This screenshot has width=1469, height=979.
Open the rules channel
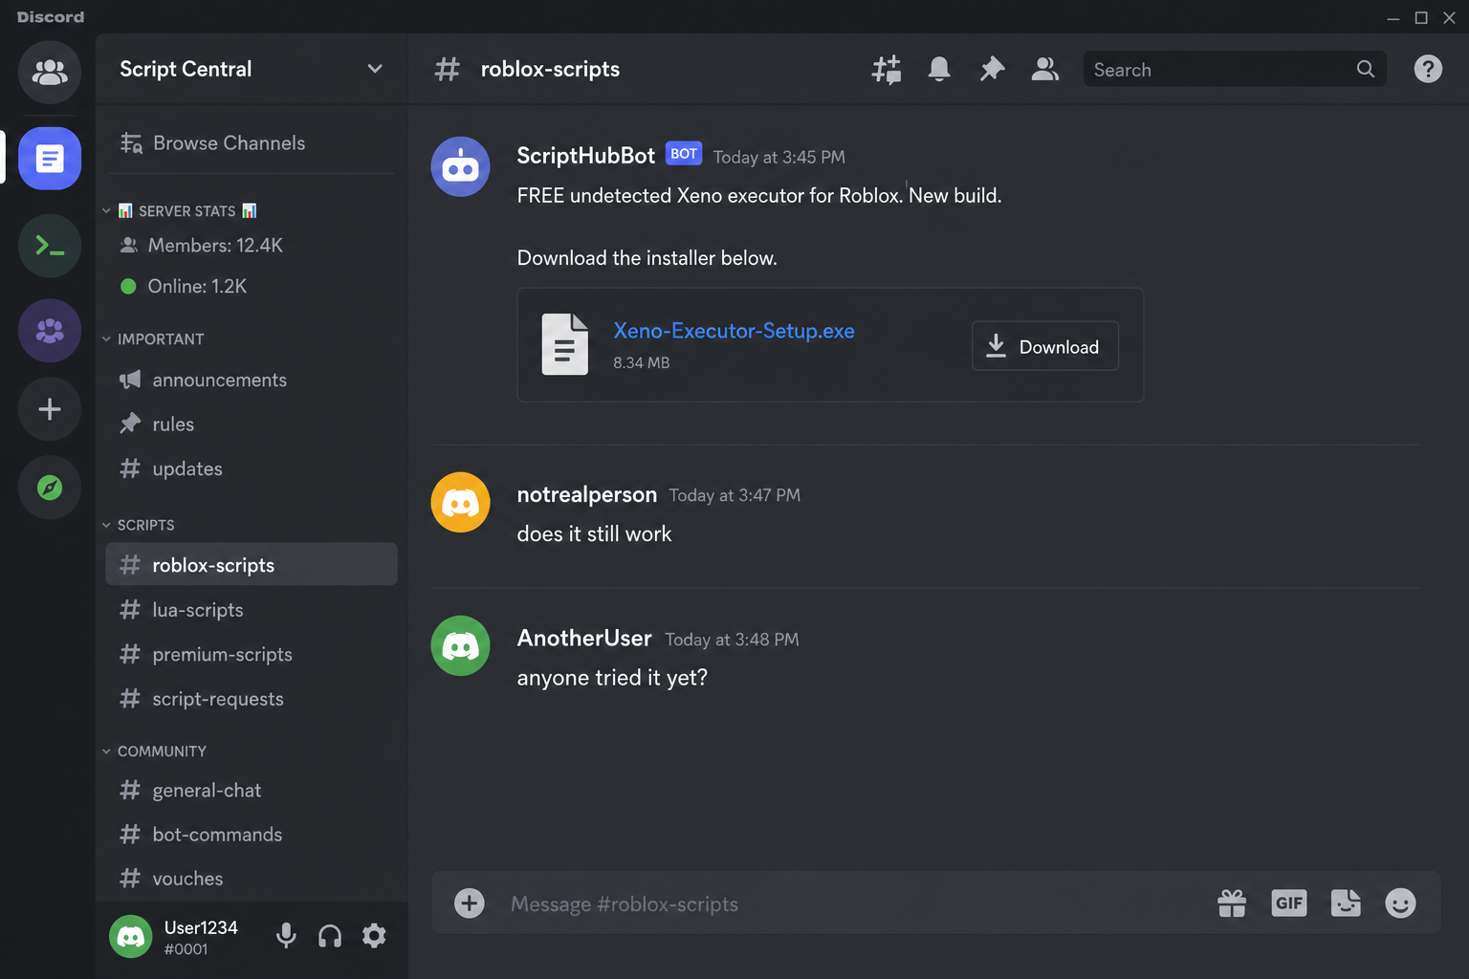tap(252, 424)
